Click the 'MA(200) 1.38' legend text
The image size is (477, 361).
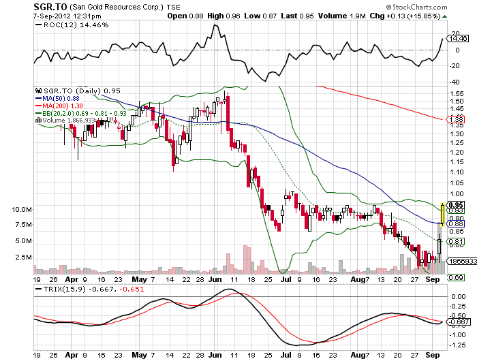point(63,106)
